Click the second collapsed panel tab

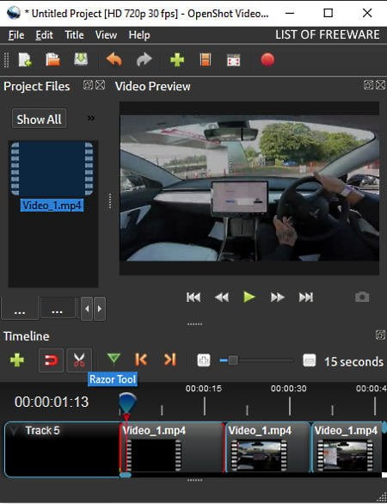(58, 309)
